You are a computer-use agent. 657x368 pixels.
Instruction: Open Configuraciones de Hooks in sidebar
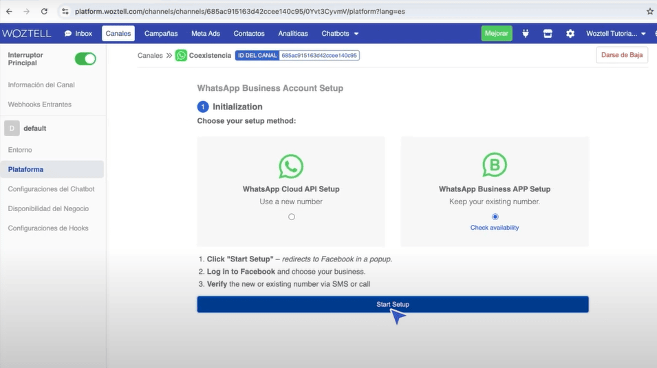[x=47, y=228]
